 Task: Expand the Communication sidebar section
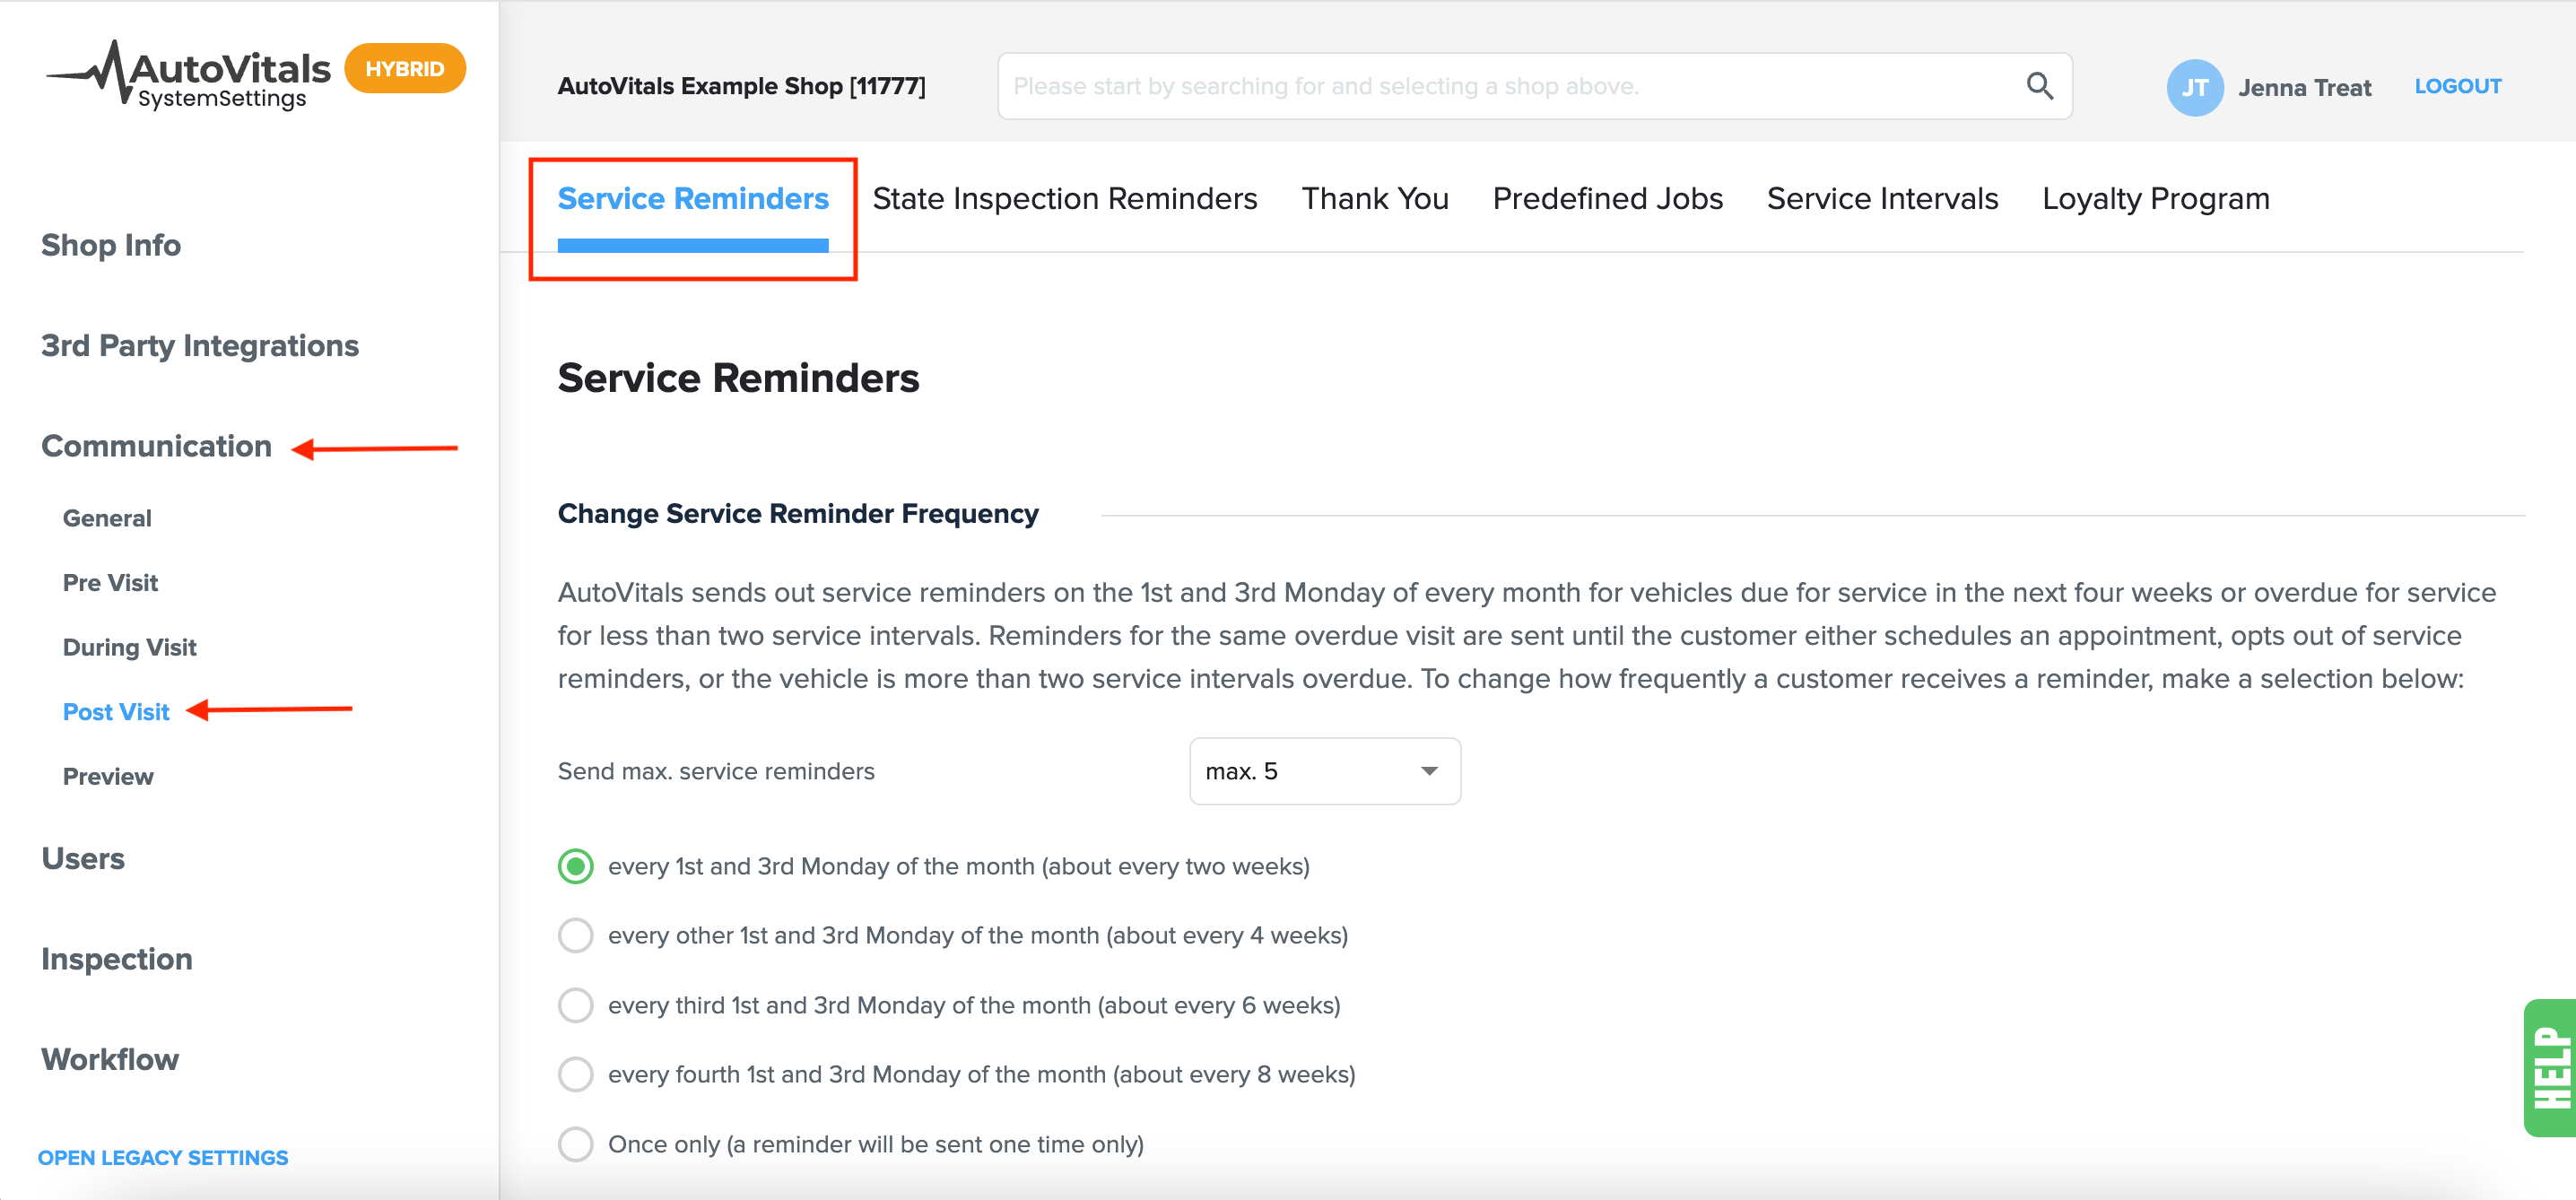click(156, 446)
